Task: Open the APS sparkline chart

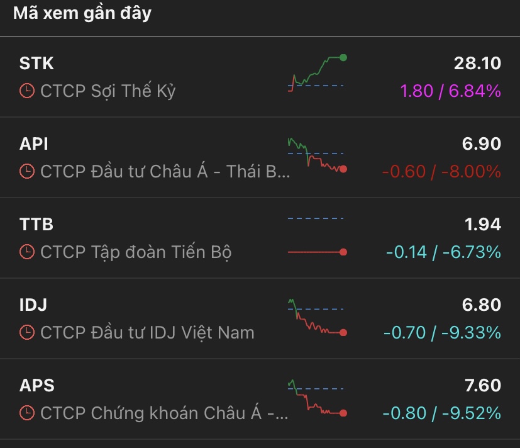Action: click(x=316, y=398)
